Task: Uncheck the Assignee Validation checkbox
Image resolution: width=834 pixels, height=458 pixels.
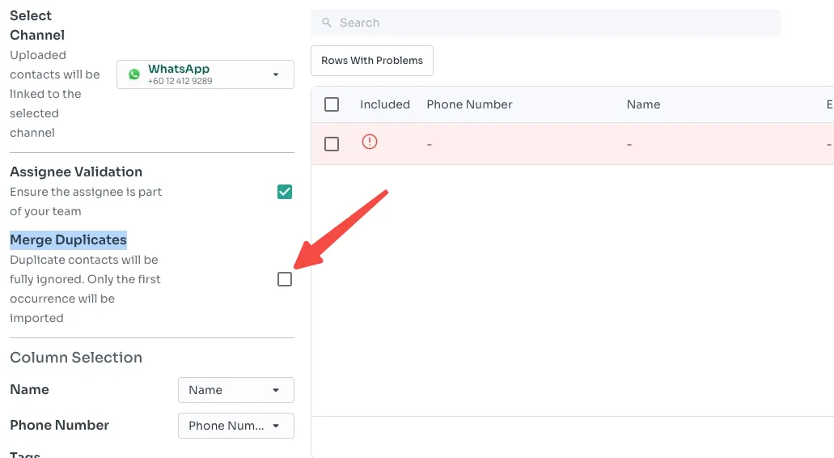Action: (x=285, y=192)
